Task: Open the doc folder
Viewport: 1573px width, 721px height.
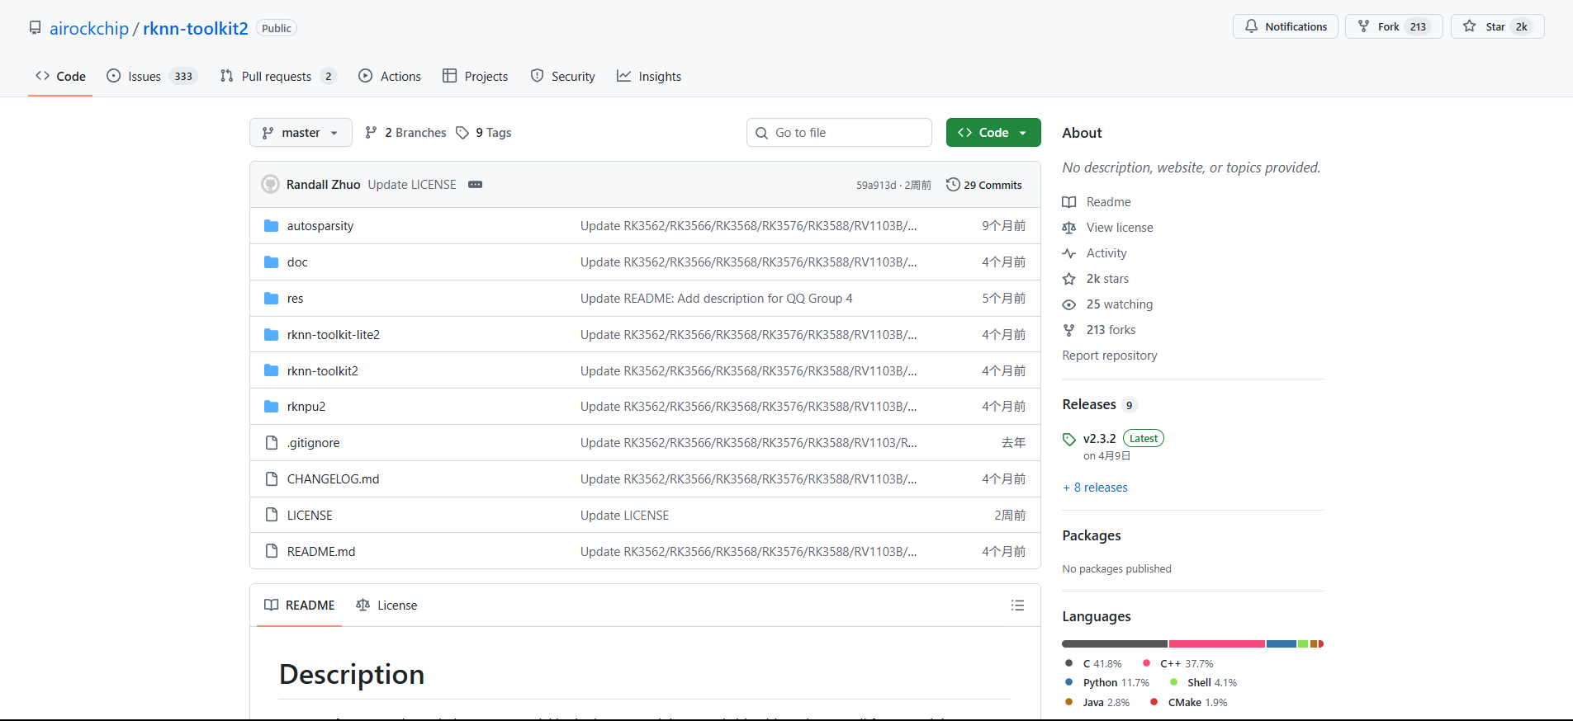Action: [297, 262]
